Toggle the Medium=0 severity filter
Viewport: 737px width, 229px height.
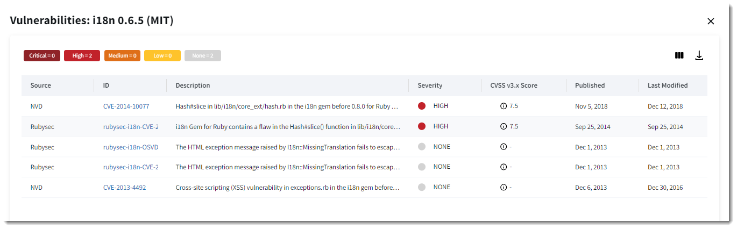[x=122, y=55]
